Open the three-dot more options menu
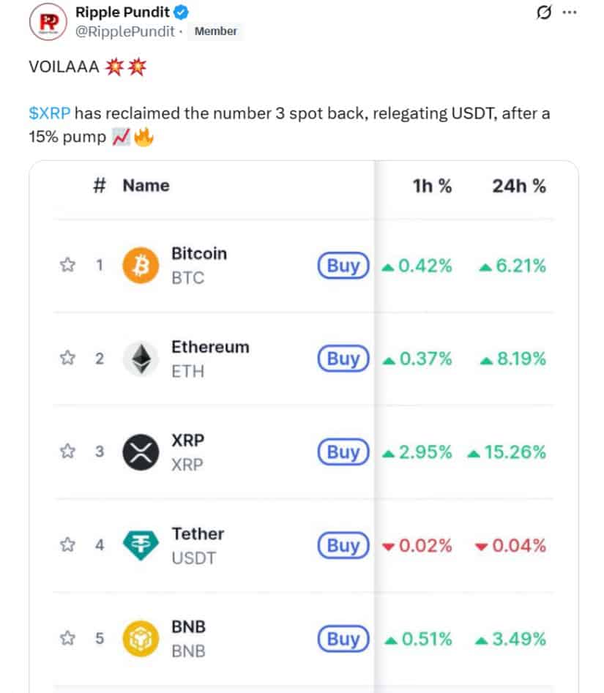This screenshot has width=604, height=693. 570,12
